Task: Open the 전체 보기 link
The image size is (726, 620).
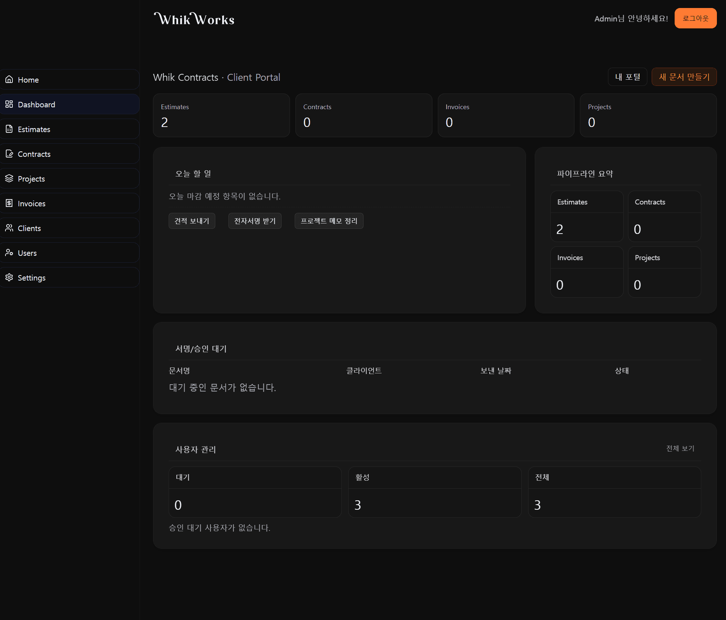Action: coord(680,448)
